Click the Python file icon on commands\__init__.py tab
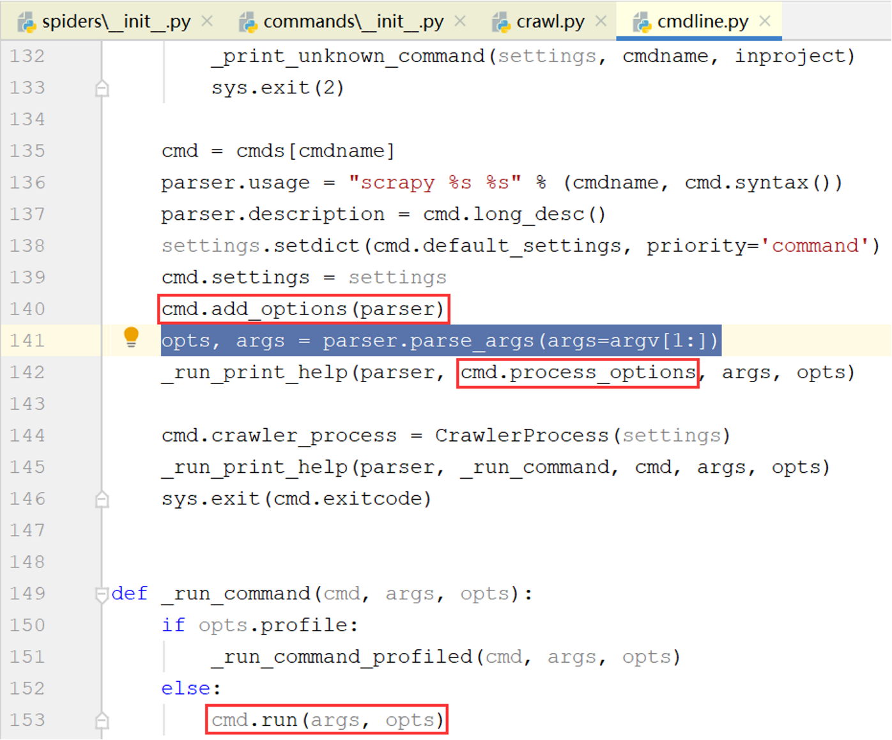Image resolution: width=892 pixels, height=740 pixels. pyautogui.click(x=248, y=22)
